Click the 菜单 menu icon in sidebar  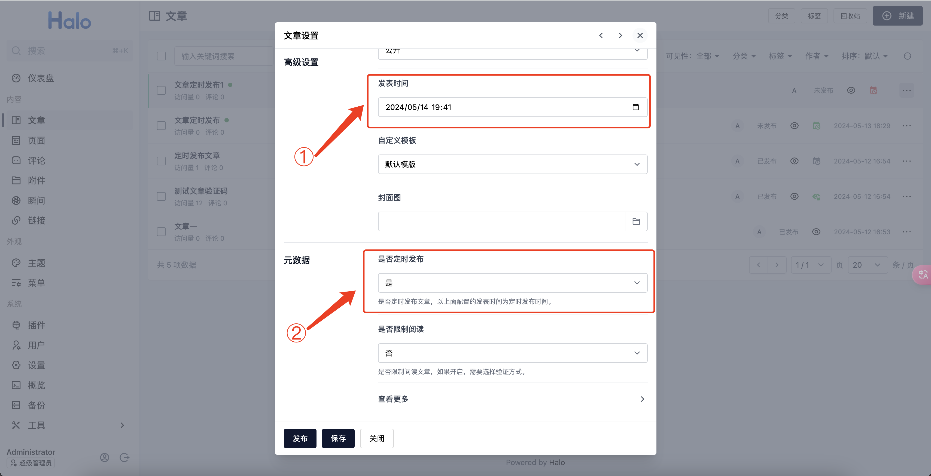click(x=16, y=283)
